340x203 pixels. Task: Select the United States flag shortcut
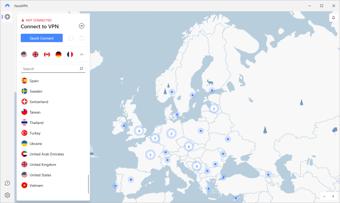click(x=24, y=54)
